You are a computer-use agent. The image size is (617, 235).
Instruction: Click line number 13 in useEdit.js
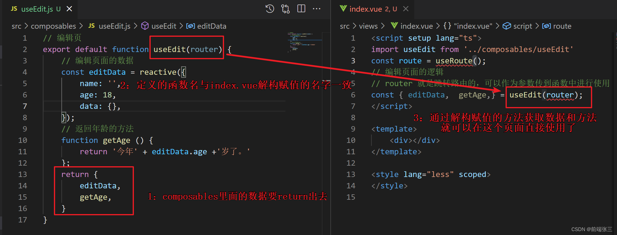click(22, 175)
